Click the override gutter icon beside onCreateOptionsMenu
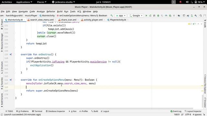 coord(11,80)
